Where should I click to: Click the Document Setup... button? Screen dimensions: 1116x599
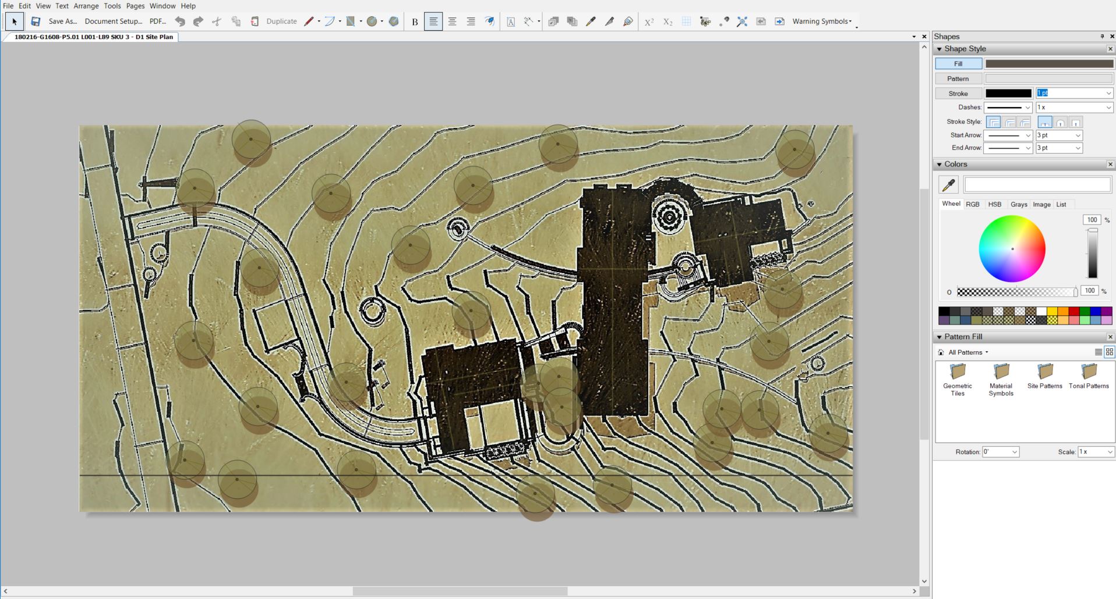pyautogui.click(x=113, y=22)
